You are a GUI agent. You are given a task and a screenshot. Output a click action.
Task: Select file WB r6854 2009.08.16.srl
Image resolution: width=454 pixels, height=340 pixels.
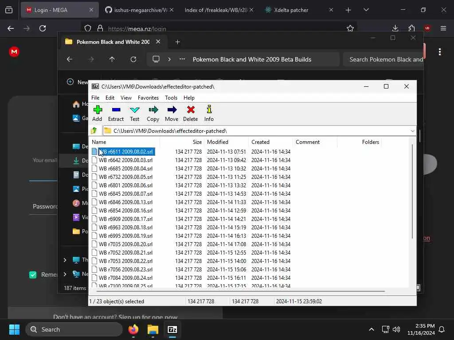(x=125, y=210)
